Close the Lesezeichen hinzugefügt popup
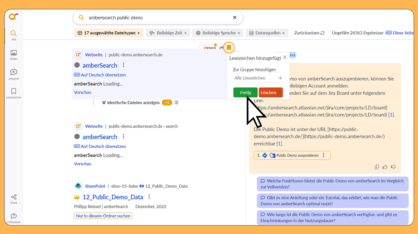Image resolution: width=418 pixels, height=234 pixels. [285, 57]
